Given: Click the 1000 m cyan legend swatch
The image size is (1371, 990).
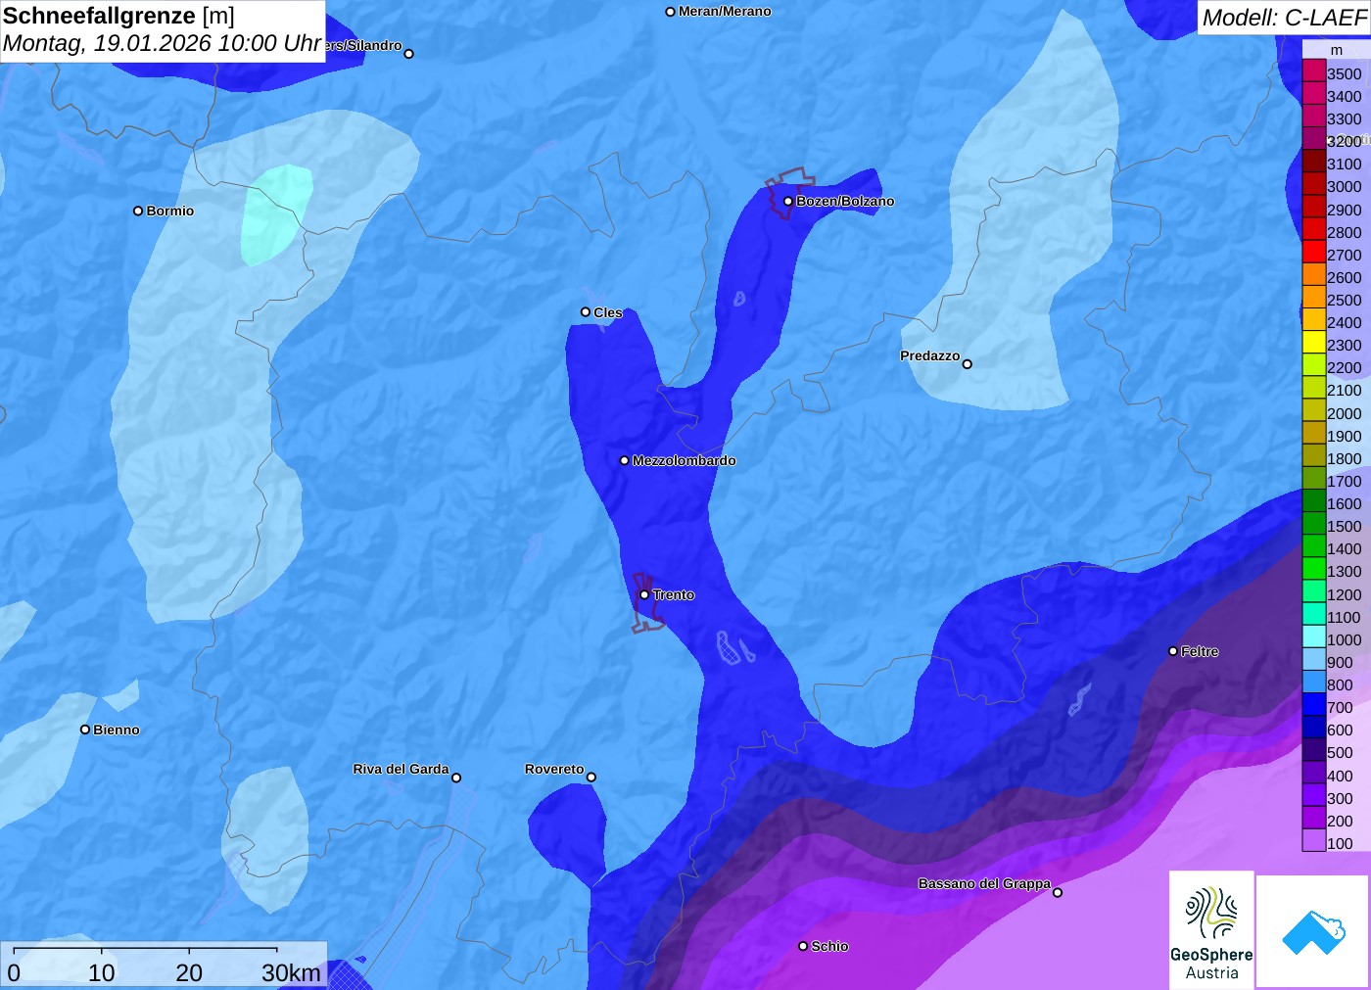Looking at the screenshot, I should coord(1314,636).
